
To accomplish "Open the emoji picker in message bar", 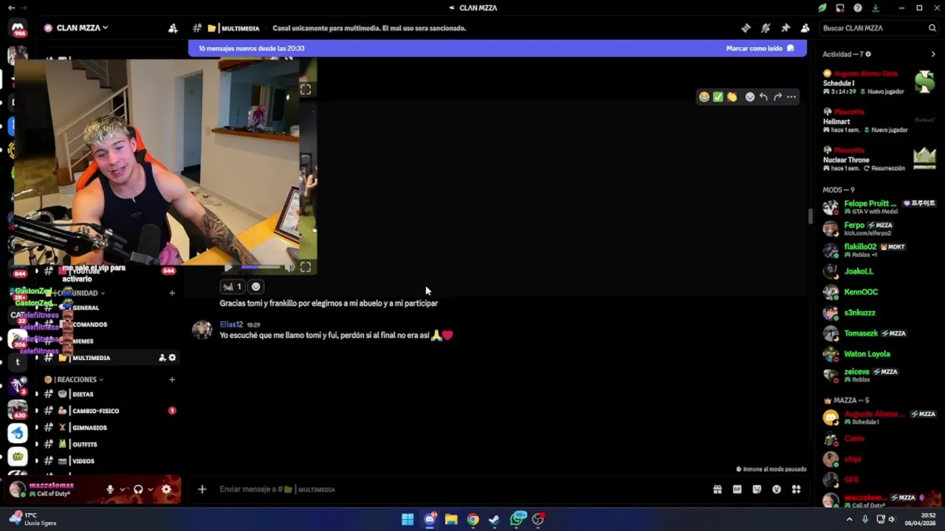I will pos(777,489).
